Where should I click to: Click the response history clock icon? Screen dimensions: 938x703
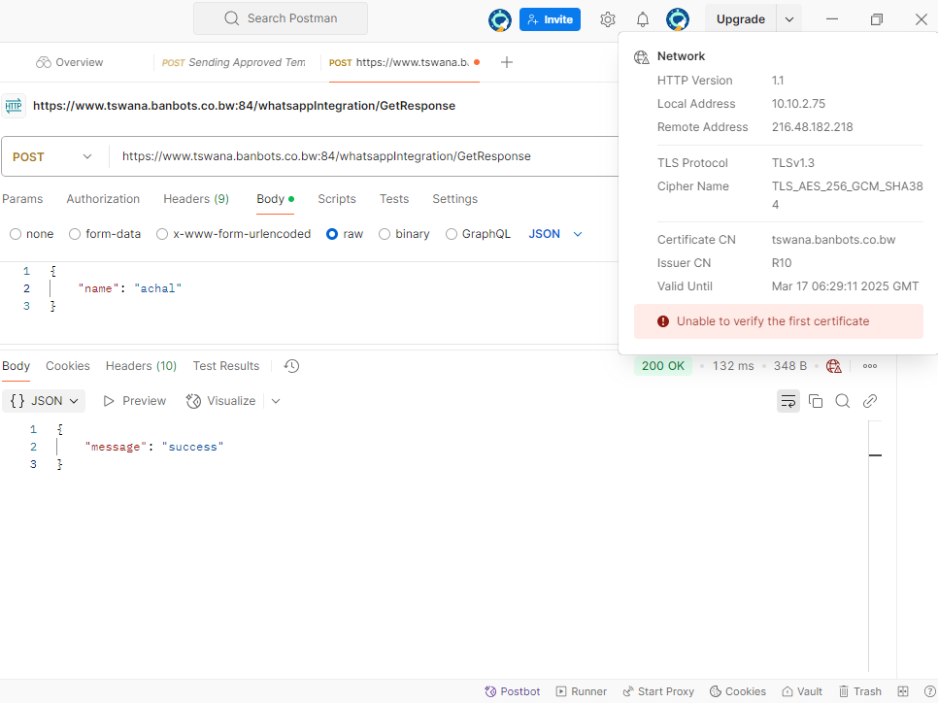291,366
